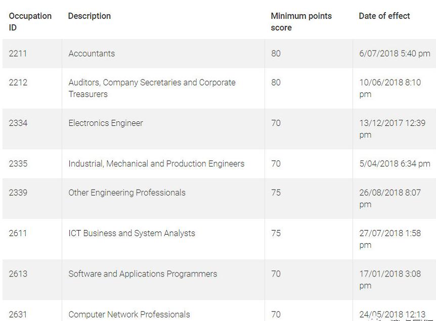Viewport: 436px width, 321px height.
Task: Click the Date of effect header
Action: [384, 16]
